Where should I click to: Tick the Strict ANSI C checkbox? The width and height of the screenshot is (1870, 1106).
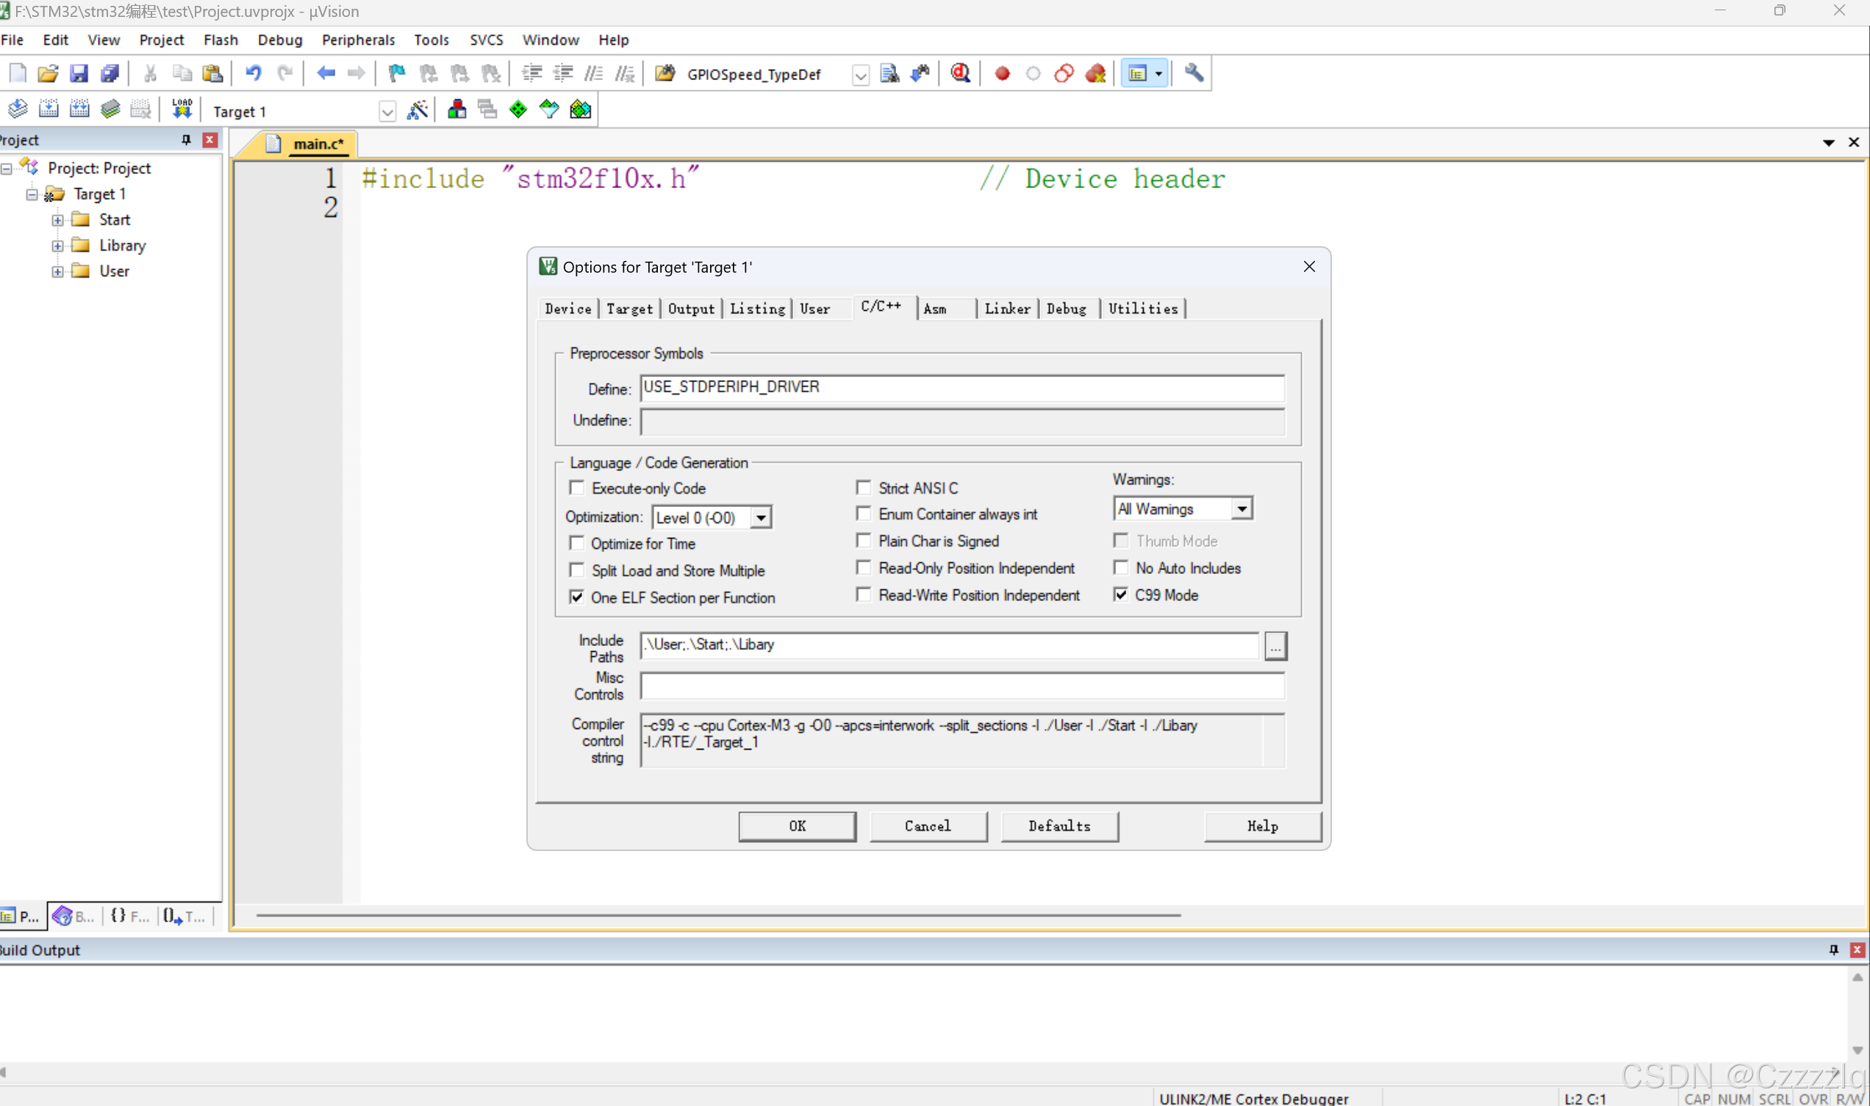coord(863,488)
